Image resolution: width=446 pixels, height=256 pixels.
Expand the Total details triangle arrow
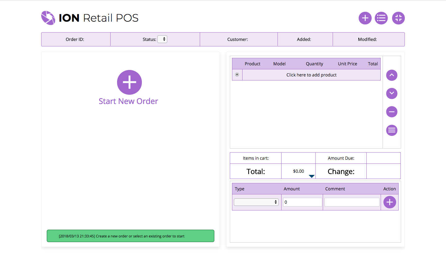click(x=312, y=176)
